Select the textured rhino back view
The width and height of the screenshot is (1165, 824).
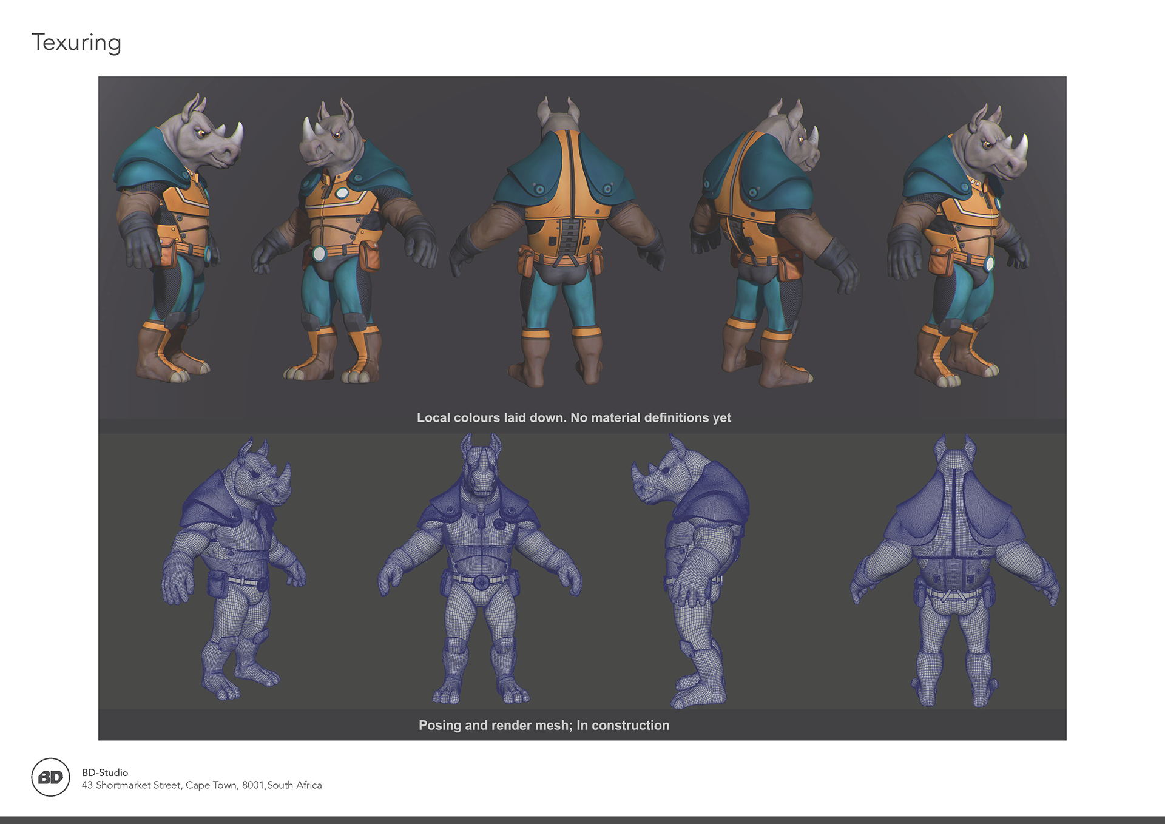pos(557,241)
